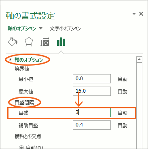Reset 目盛 with its 自動 button
The image size is (148, 149).
coord(123,113)
